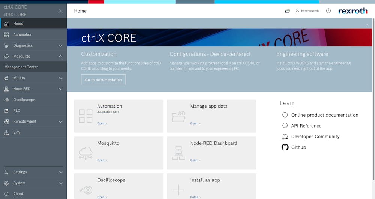Open the Developer Community link
This screenshot has height=199, width=375.
315,137
